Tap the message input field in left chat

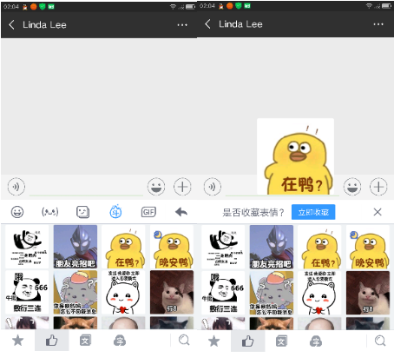click(x=86, y=188)
